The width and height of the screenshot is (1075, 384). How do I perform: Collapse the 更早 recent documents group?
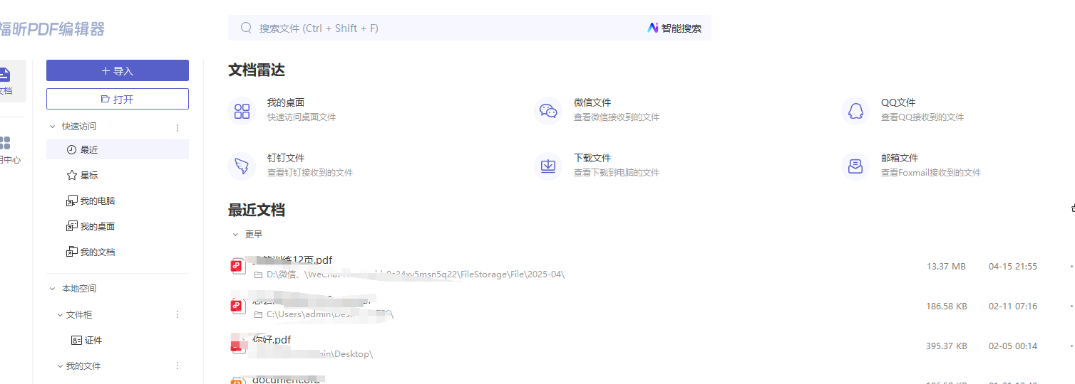click(x=235, y=234)
